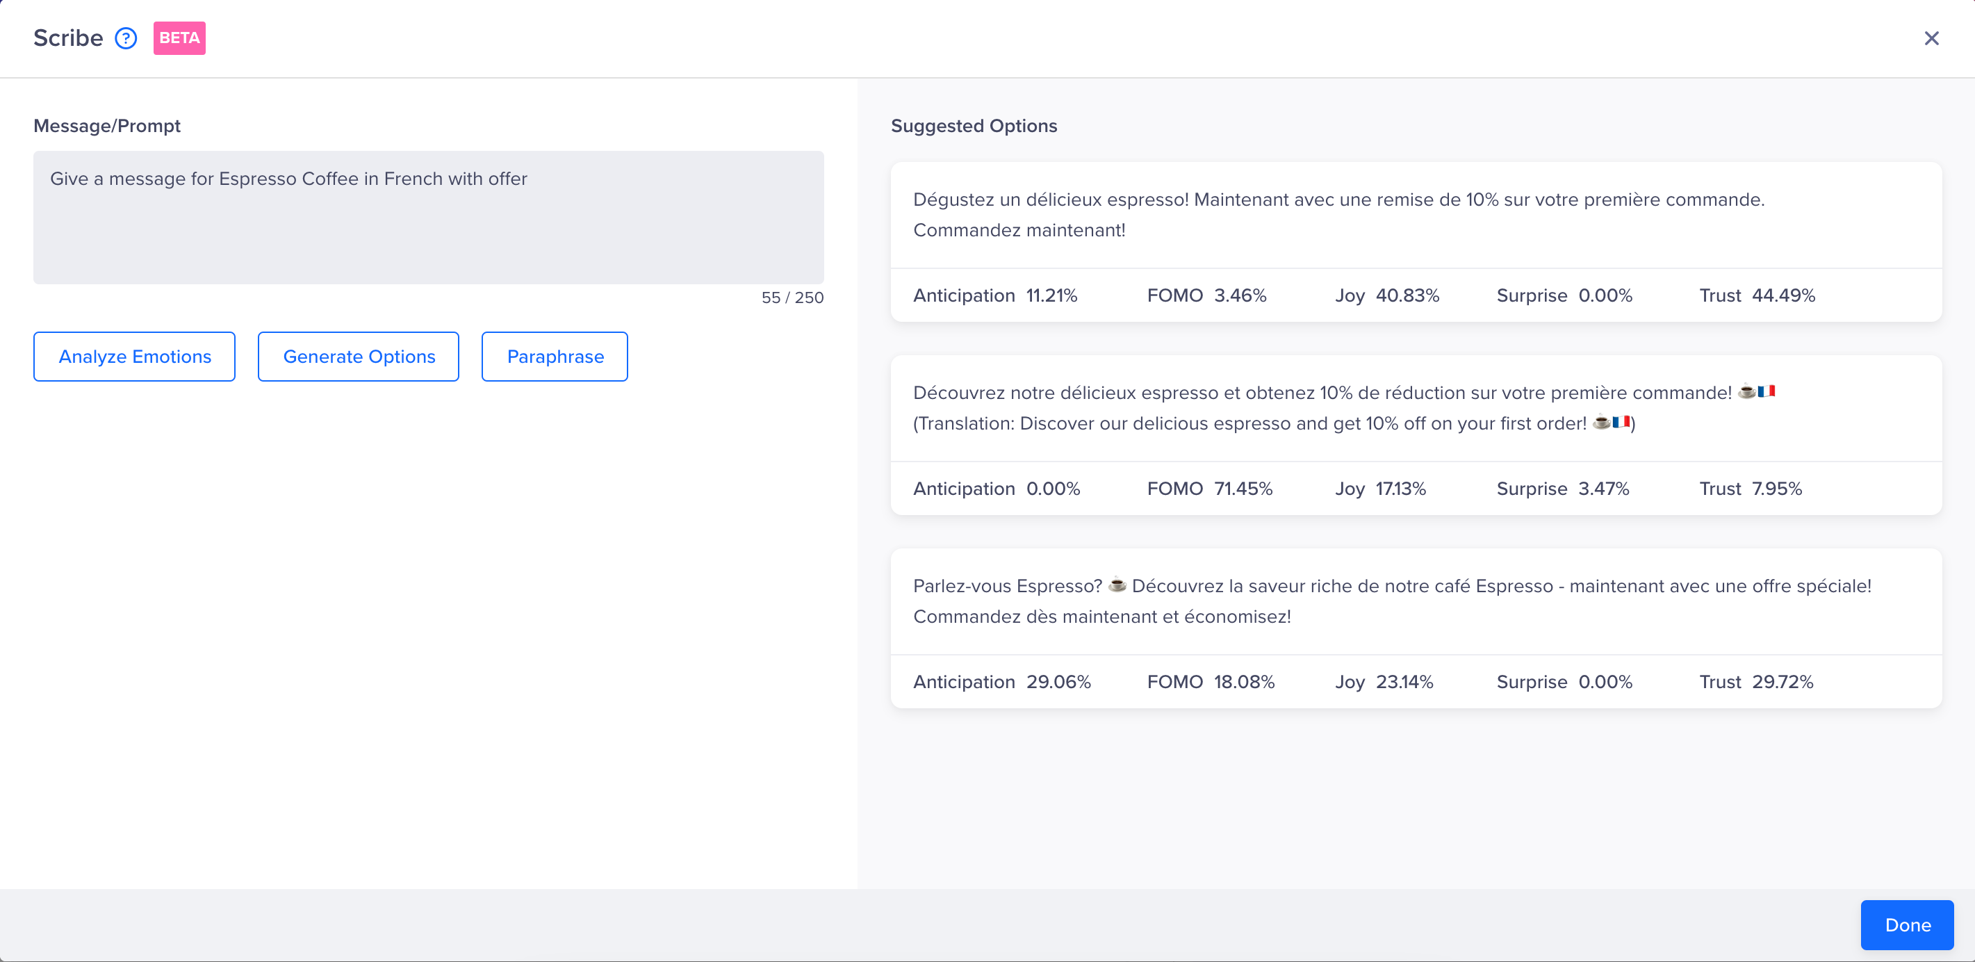Click the coffee emoji in the Translation line
1975x962 pixels.
tap(1601, 422)
